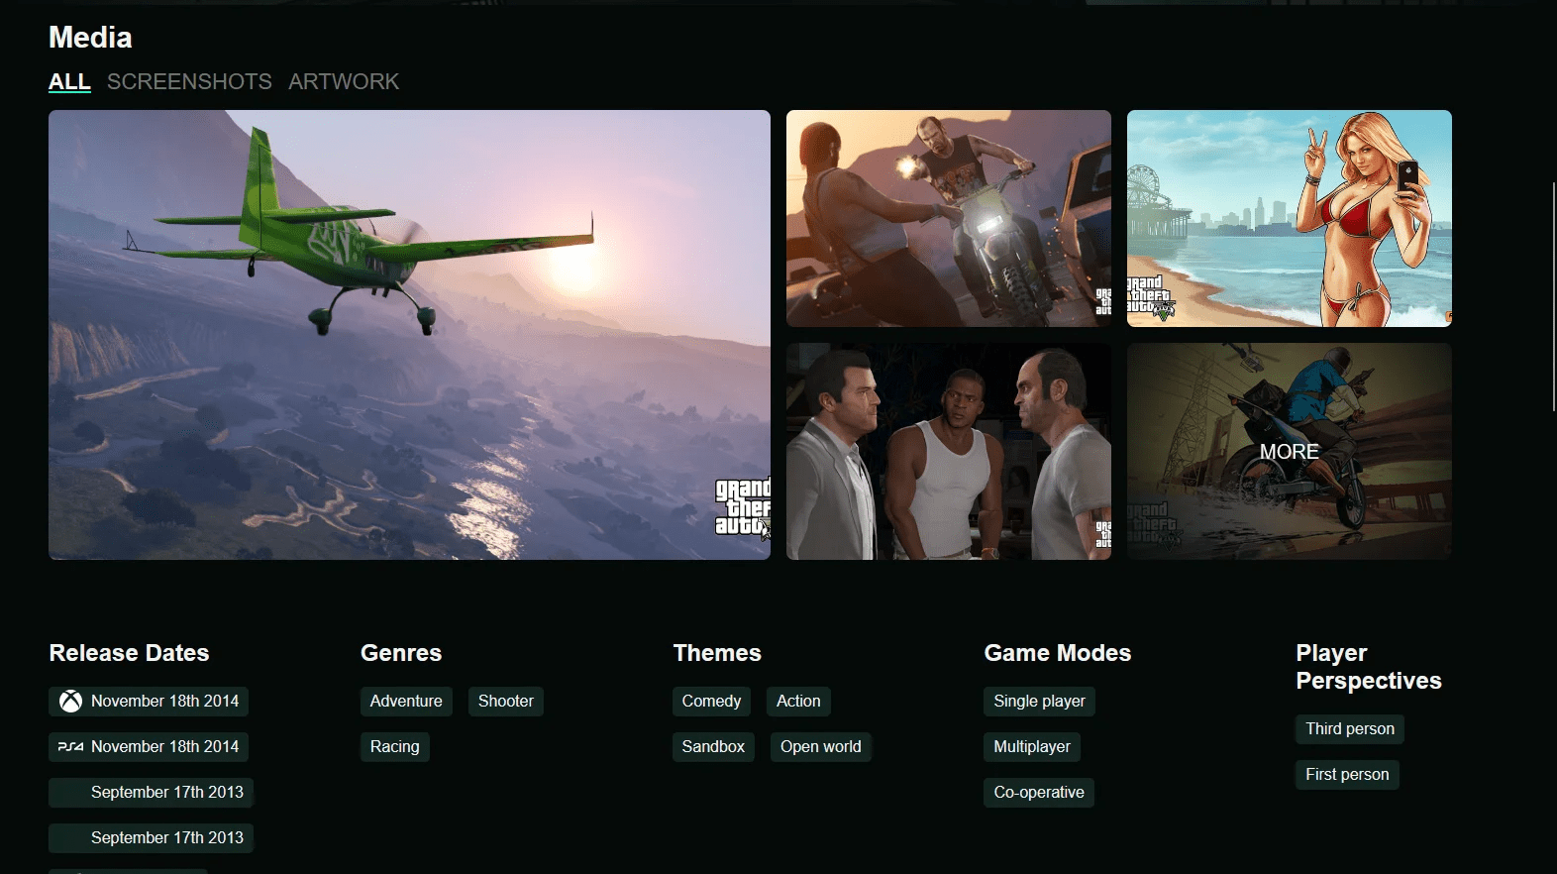Click the Shooter genre tag
1557x874 pixels.
coord(505,702)
